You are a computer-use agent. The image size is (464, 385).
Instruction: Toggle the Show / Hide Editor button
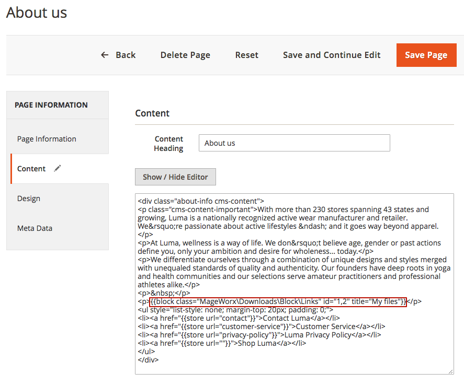pyautogui.click(x=175, y=177)
